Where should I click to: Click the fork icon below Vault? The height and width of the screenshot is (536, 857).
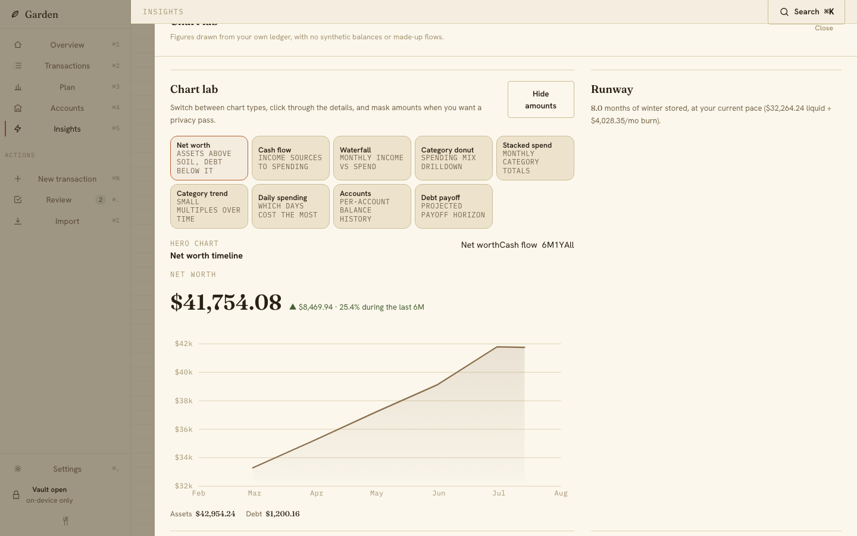pyautogui.click(x=65, y=521)
